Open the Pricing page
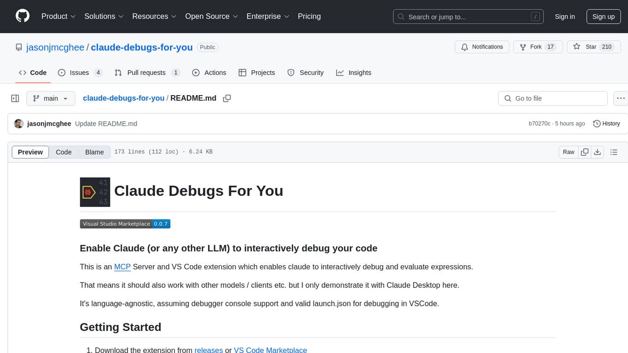 (x=309, y=16)
